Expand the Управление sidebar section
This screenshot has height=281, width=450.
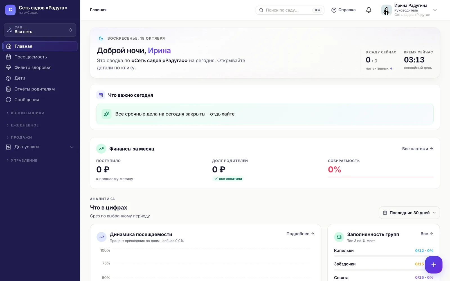click(22, 160)
